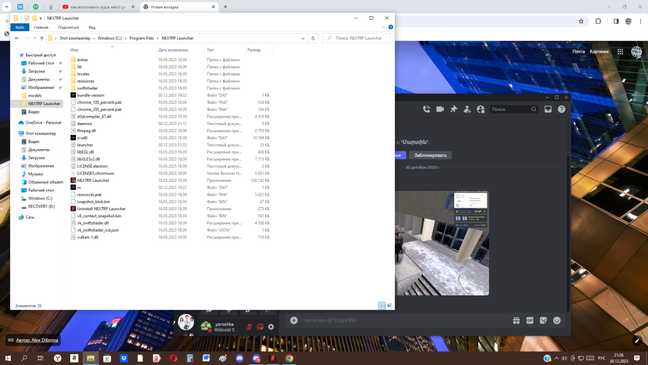Screen dimensions: 648x365
Task: Open the Главная ribbon tab
Action: (x=41, y=27)
